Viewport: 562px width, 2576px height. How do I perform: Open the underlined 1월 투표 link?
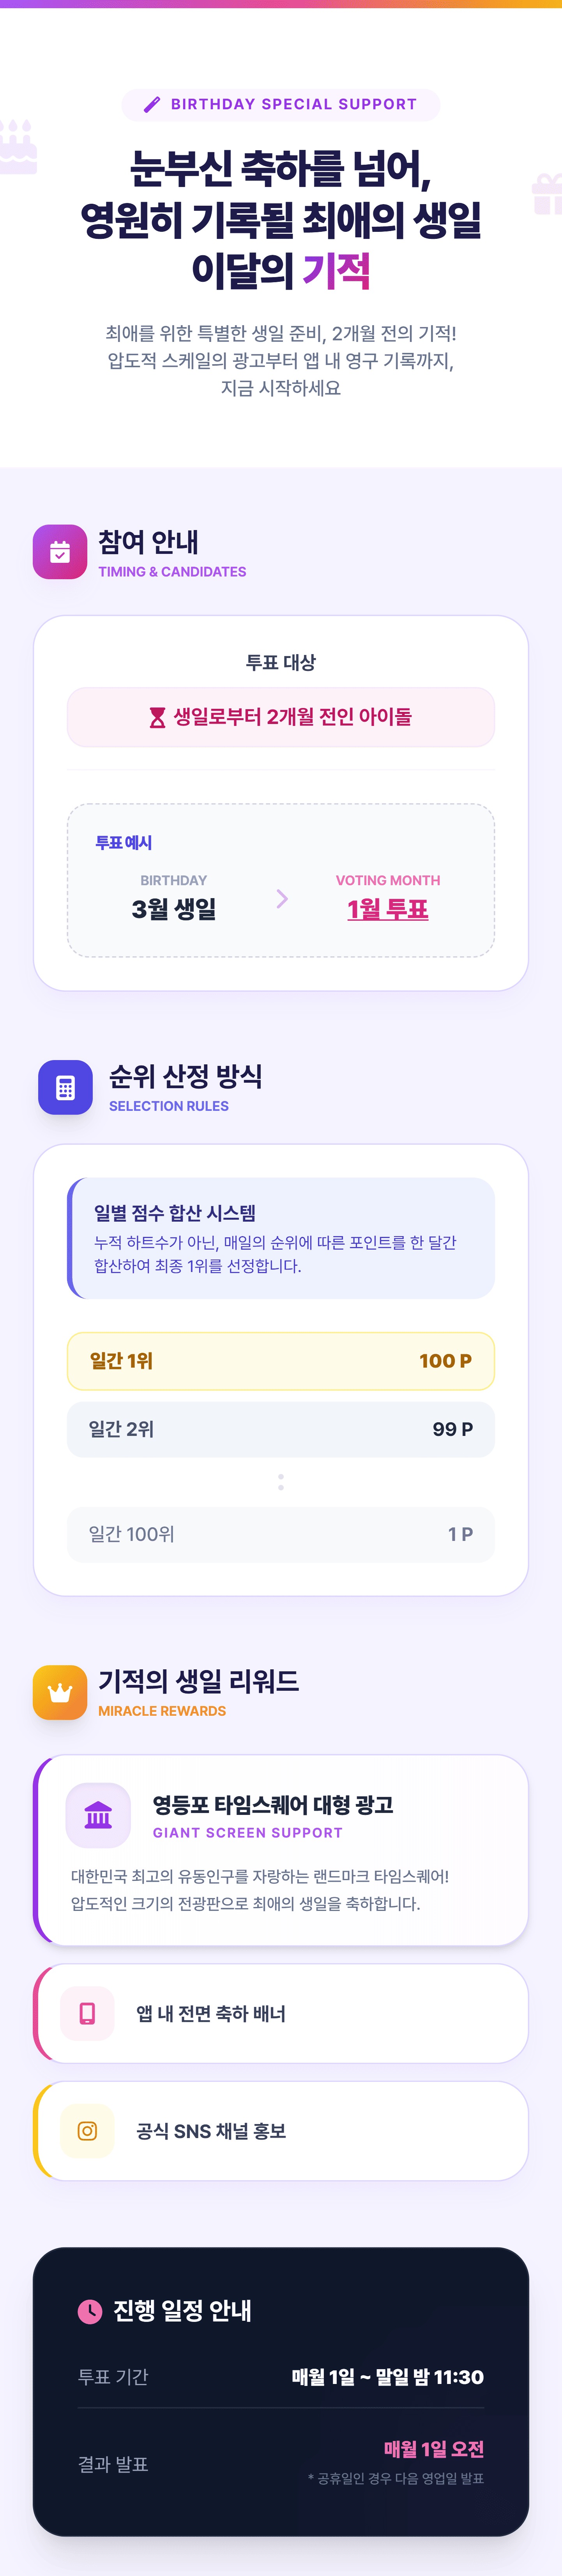pos(387,909)
